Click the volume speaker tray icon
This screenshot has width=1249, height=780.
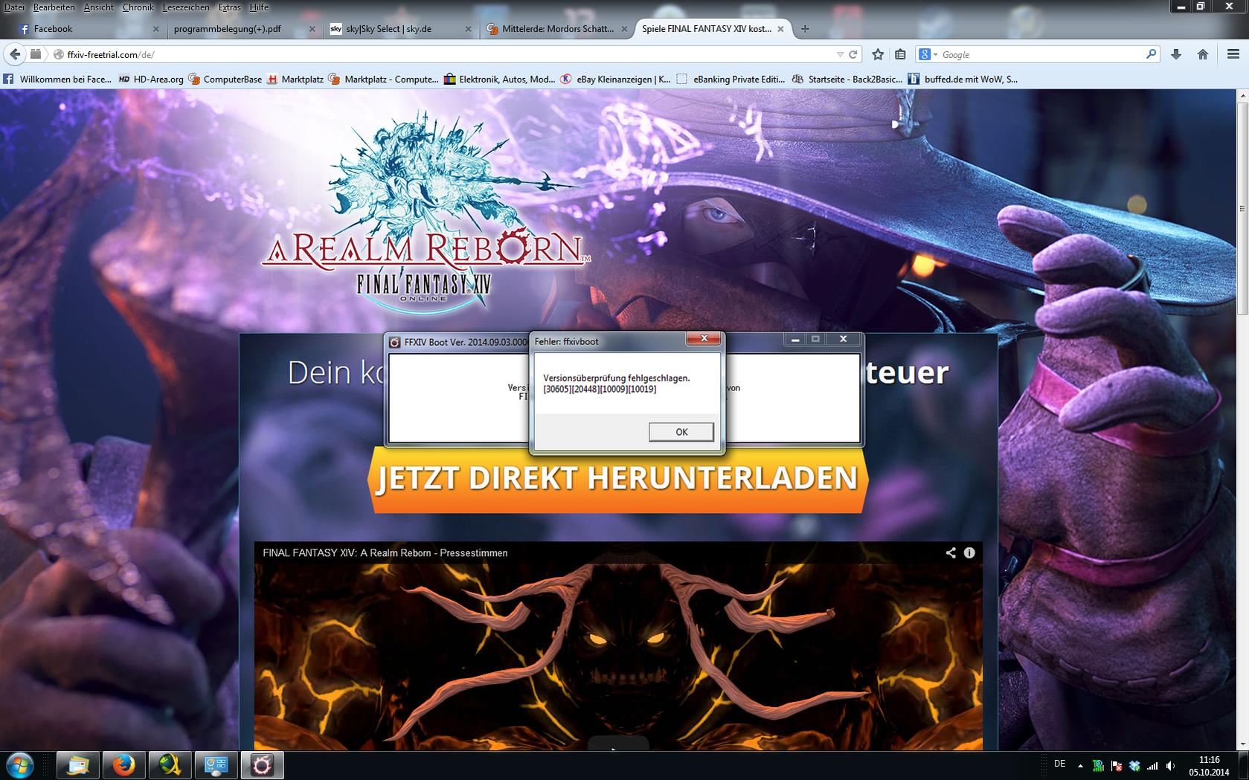pos(1170,765)
